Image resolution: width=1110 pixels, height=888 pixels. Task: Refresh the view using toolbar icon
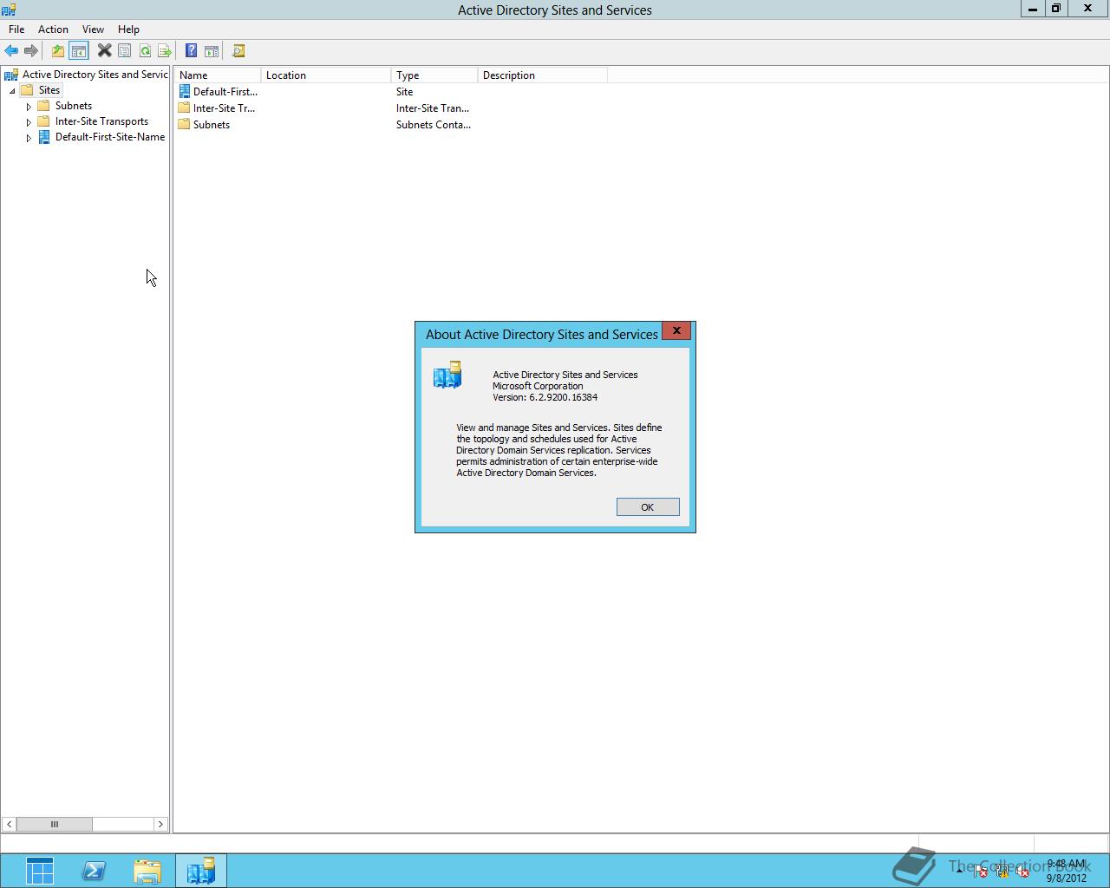point(145,51)
